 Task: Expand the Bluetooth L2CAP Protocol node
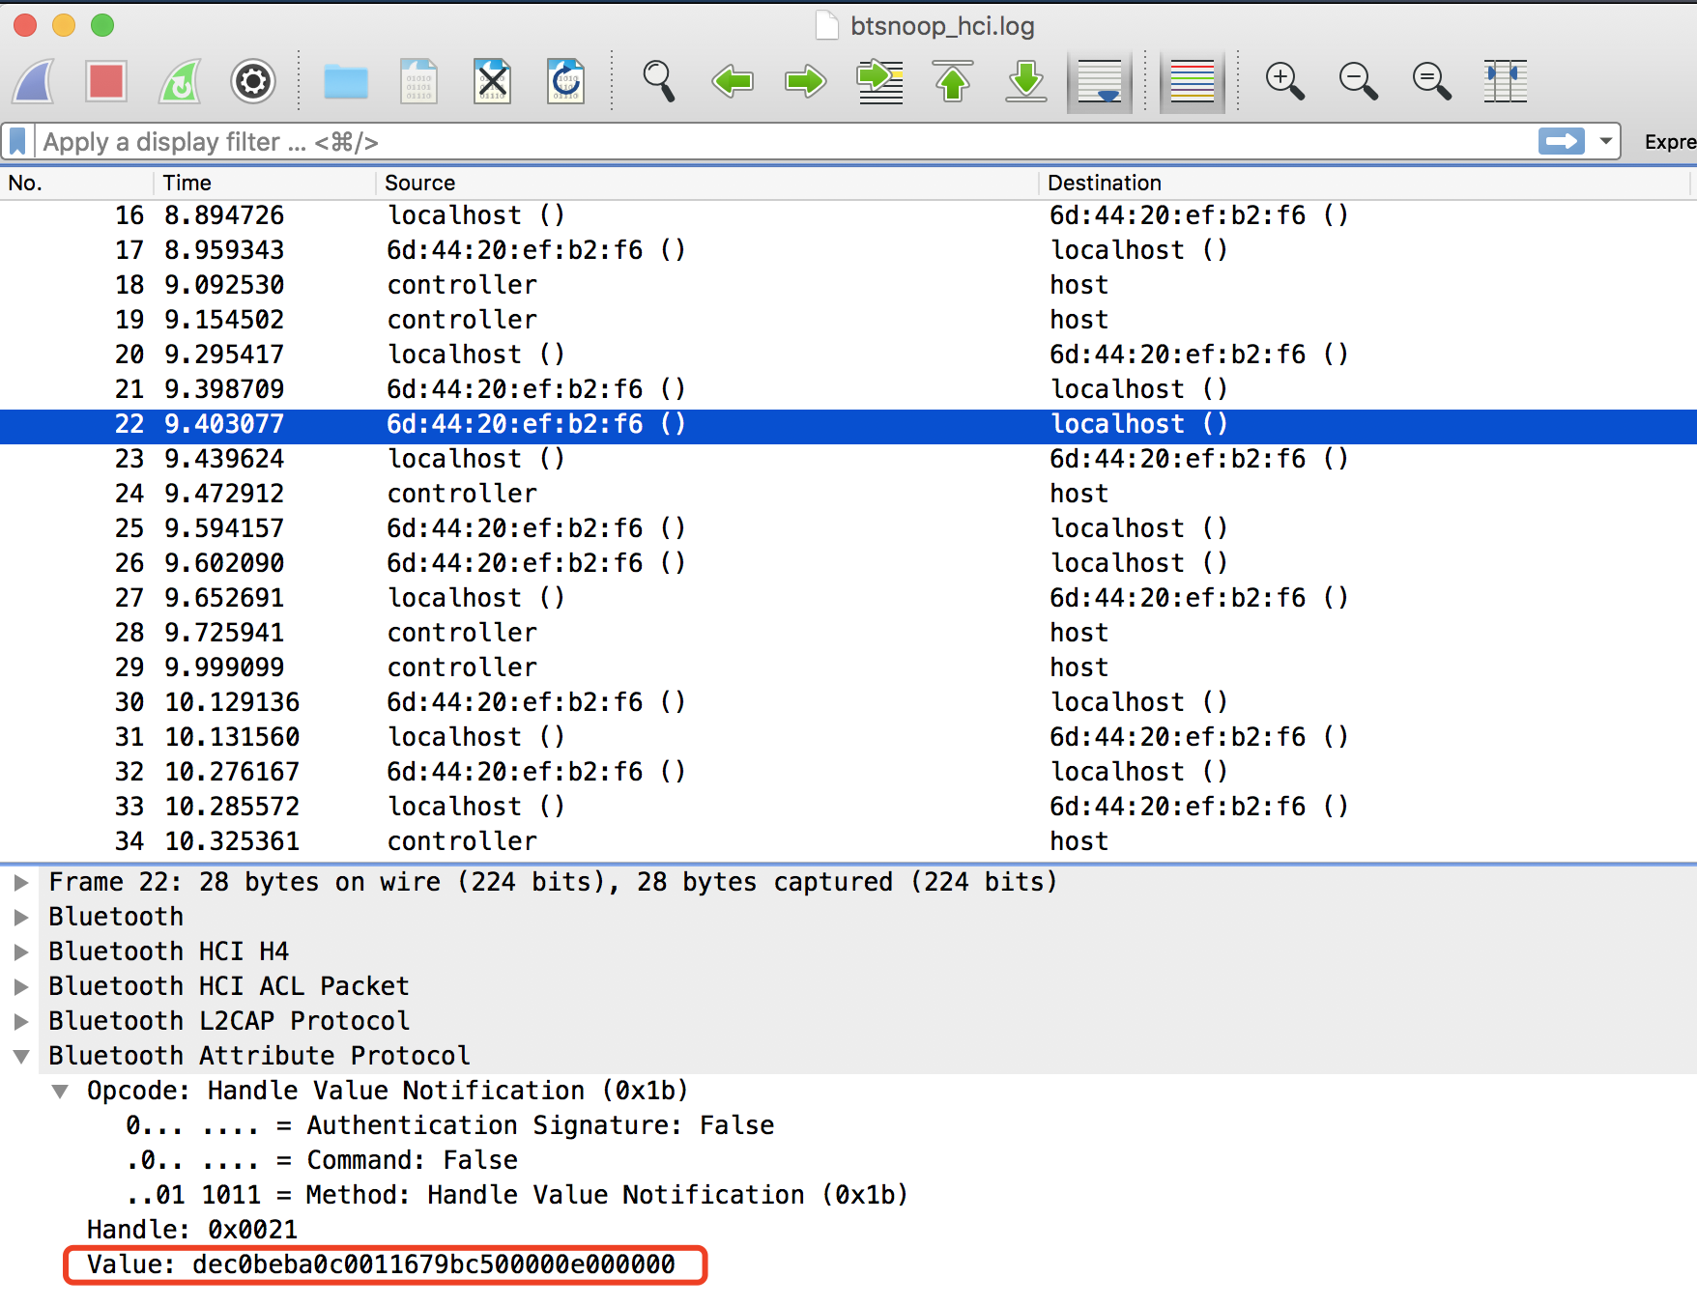[20, 1021]
